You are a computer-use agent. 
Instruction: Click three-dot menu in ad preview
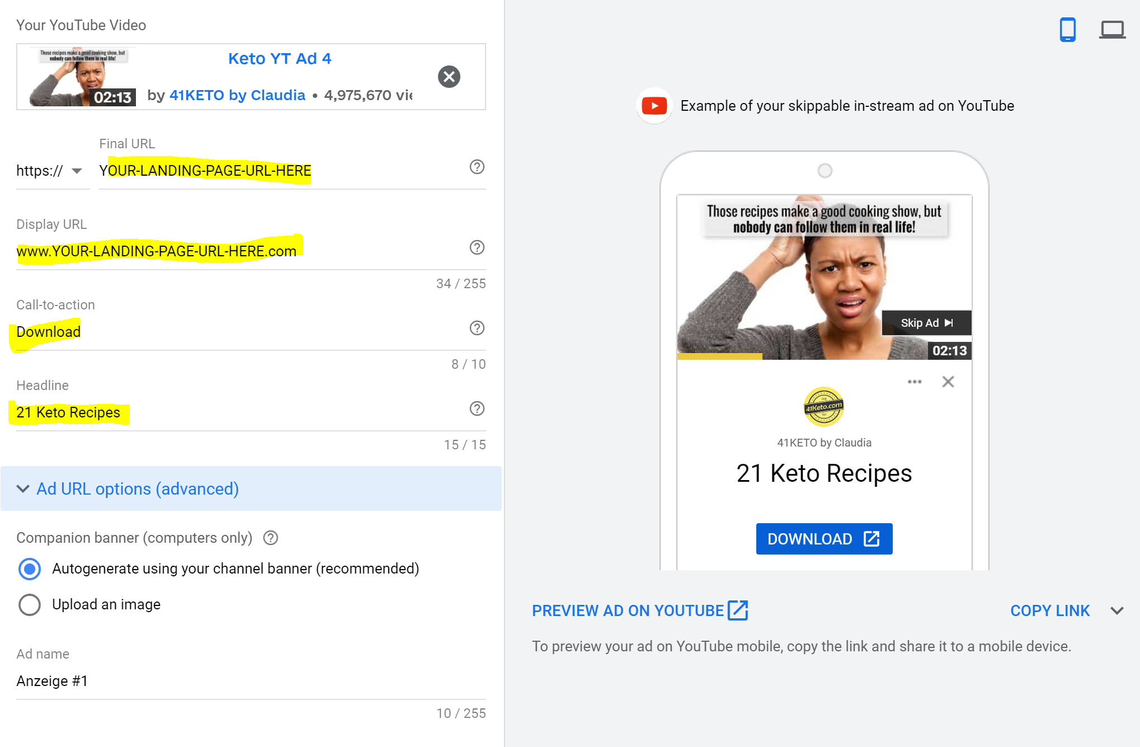[915, 382]
